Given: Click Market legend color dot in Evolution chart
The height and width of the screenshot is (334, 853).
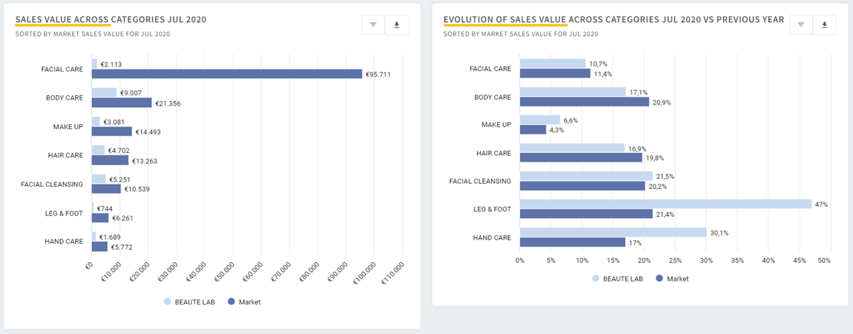Looking at the screenshot, I should tap(660, 279).
